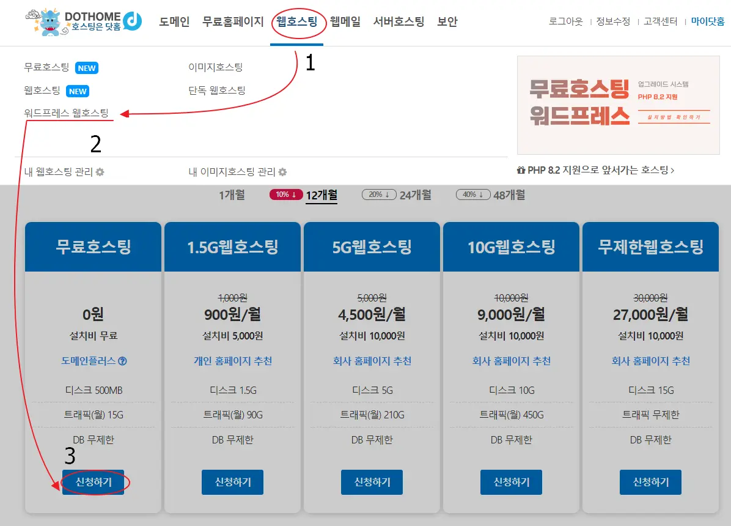This screenshot has width=731, height=526.
Task: Select the 12개월 billing period tab
Action: [x=321, y=195]
